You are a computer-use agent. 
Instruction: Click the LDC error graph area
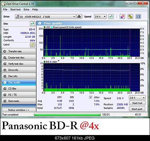pos(91,43)
